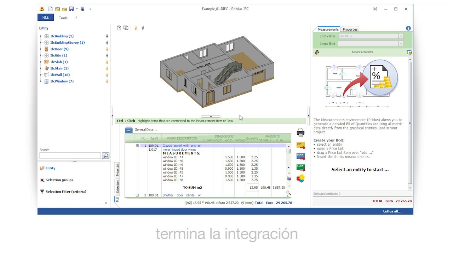Click the save floppy disk icon
The height and width of the screenshot is (254, 453).
pyautogui.click(x=71, y=9)
